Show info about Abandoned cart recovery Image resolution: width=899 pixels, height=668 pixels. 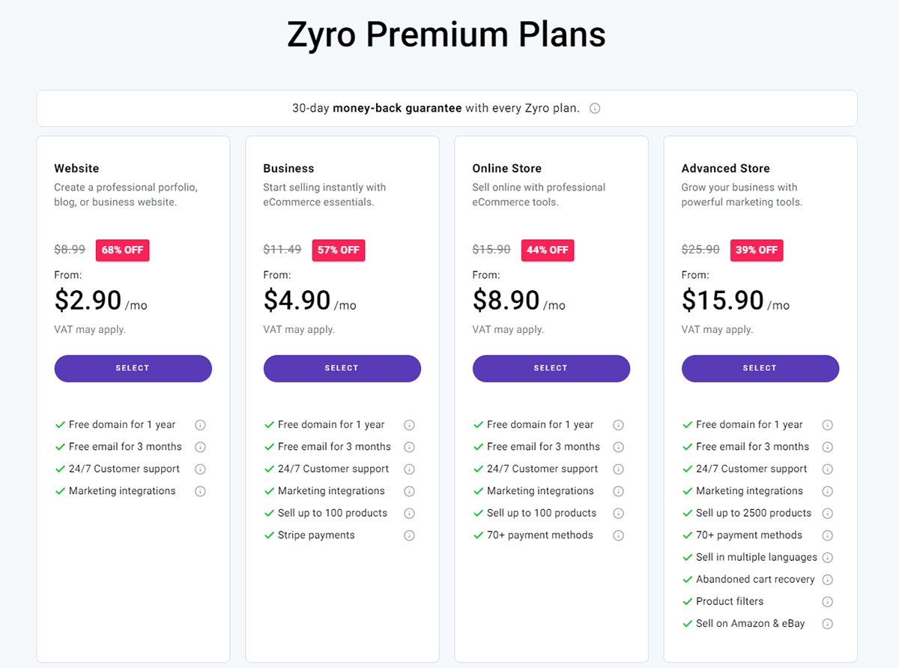[827, 580]
